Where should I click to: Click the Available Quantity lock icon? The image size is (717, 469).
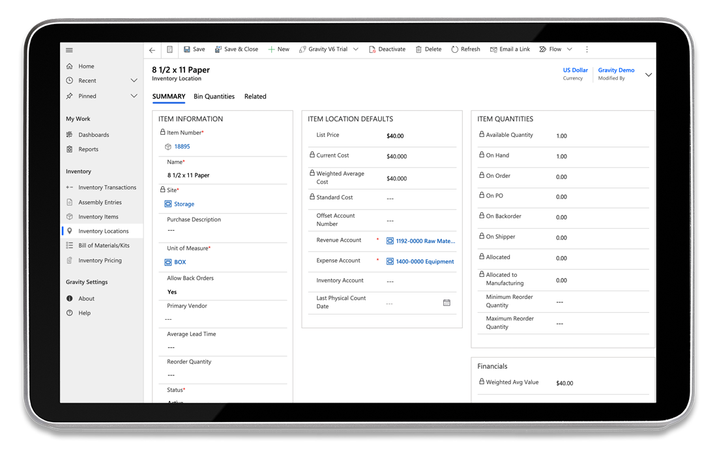click(x=482, y=134)
